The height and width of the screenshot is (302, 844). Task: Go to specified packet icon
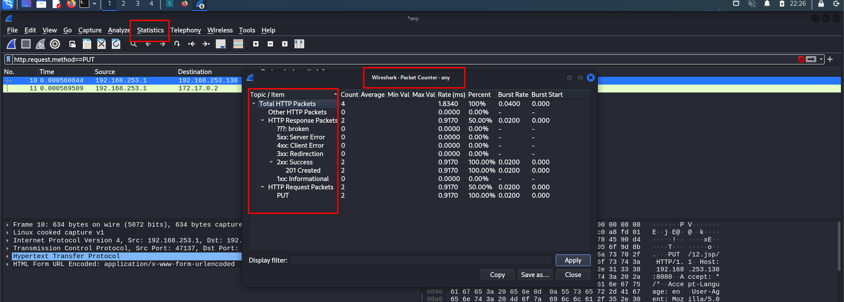click(x=177, y=44)
